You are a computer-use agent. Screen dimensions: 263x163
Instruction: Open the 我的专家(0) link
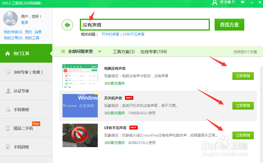[13, 32]
